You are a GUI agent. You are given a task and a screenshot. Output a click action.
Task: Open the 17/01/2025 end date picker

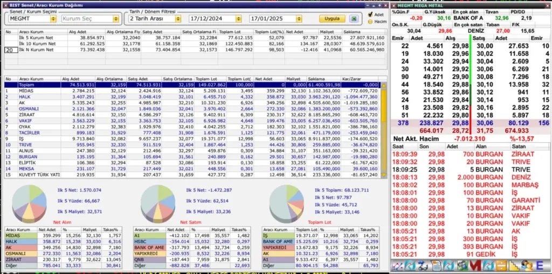point(299,19)
